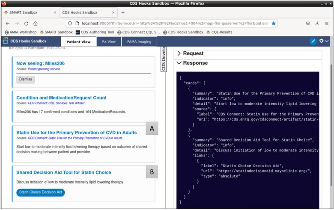Click the Shared Decision Aid Tool title
Viewport: 334px width, 210px height.
pos(64,172)
